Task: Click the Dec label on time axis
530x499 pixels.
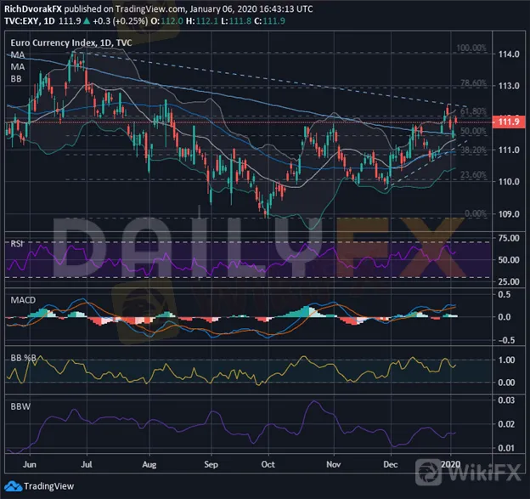Action: (x=391, y=464)
